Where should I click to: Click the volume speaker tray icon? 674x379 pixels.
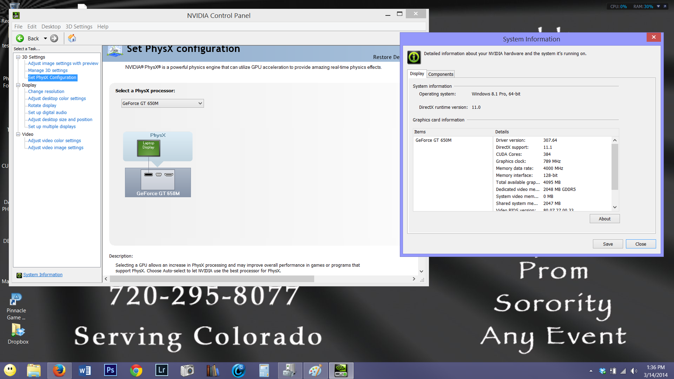pos(634,371)
